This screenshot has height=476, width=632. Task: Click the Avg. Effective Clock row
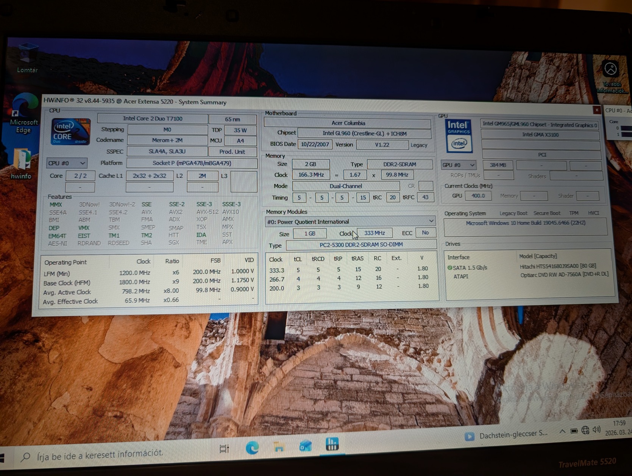[148, 301]
